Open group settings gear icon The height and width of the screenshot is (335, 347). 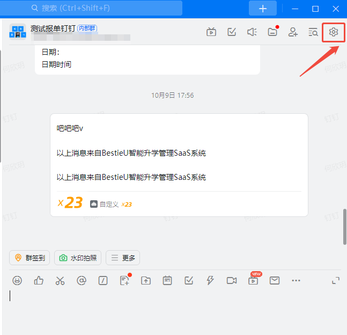pos(333,32)
